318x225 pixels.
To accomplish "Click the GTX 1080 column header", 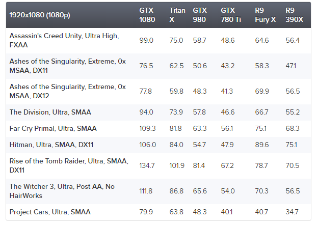I will click(x=146, y=15).
